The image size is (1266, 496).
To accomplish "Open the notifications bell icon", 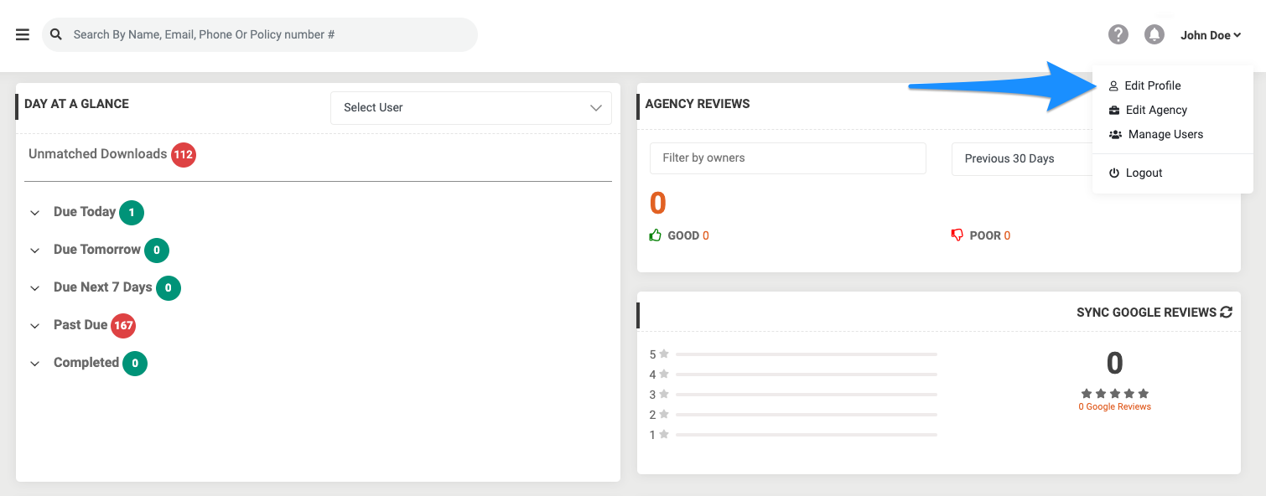I will coord(1154,34).
